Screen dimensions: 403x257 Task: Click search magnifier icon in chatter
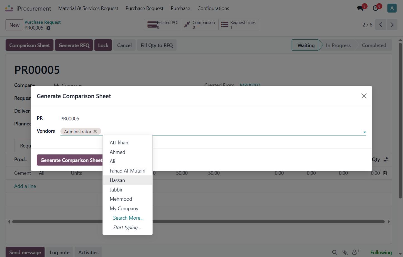[334, 253]
